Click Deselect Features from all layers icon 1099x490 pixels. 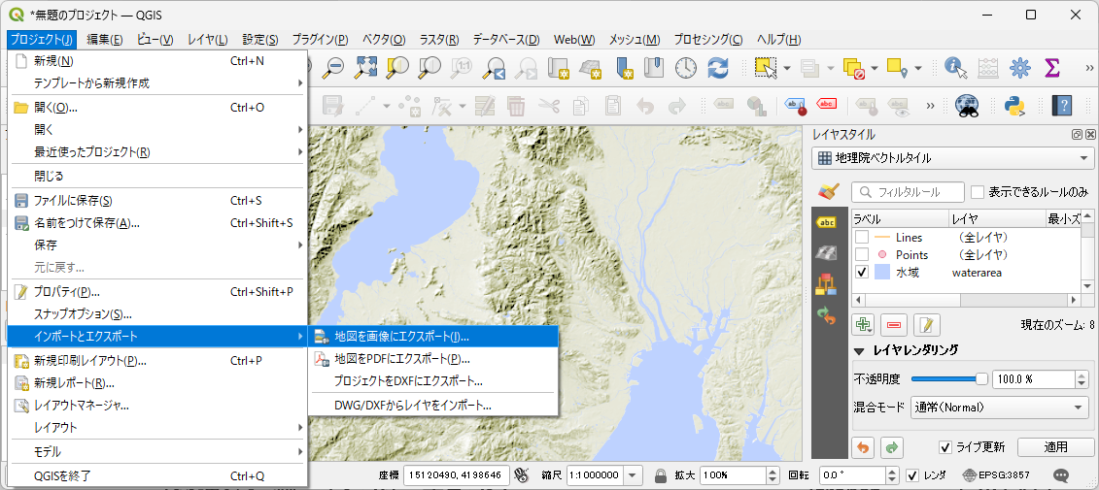click(853, 67)
